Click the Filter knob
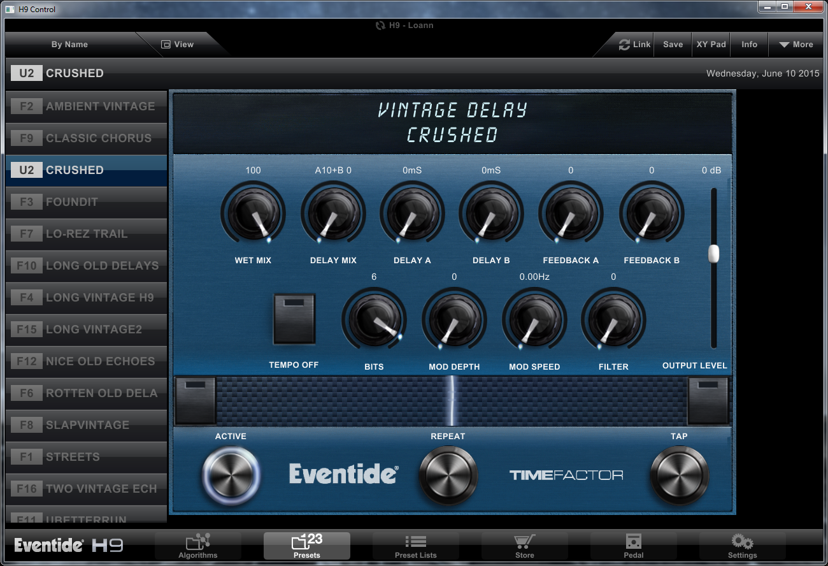Screen dimensions: 828x566 [x=613, y=319]
